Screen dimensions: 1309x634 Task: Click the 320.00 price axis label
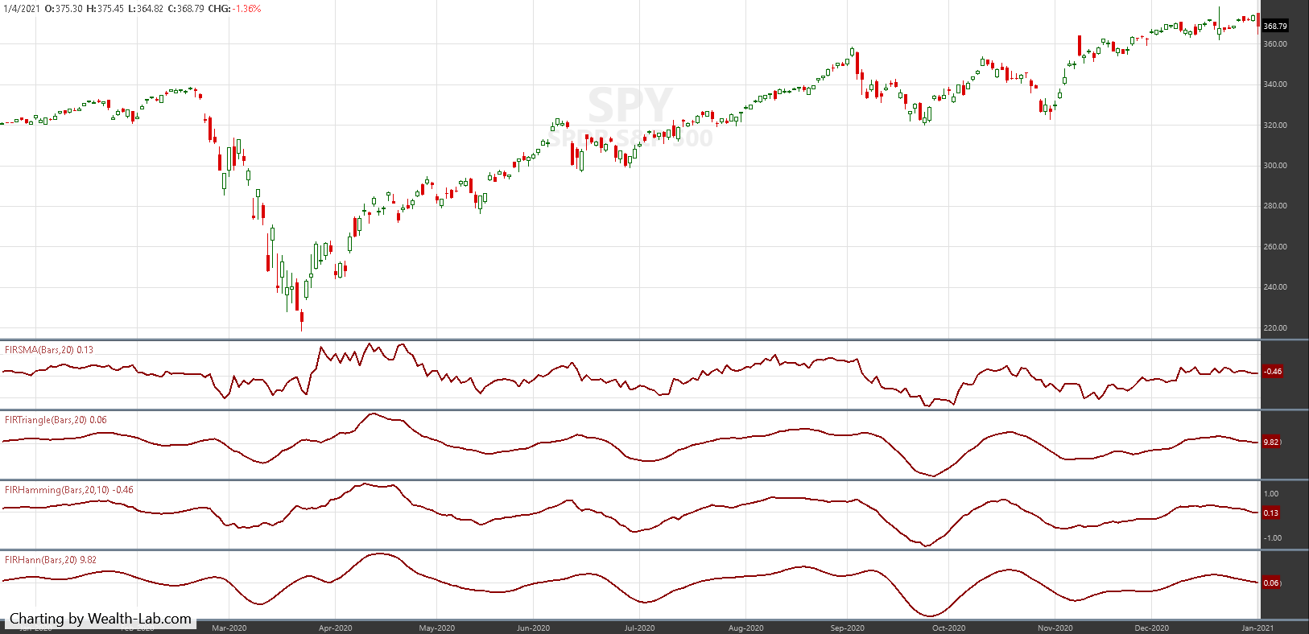tap(1275, 126)
